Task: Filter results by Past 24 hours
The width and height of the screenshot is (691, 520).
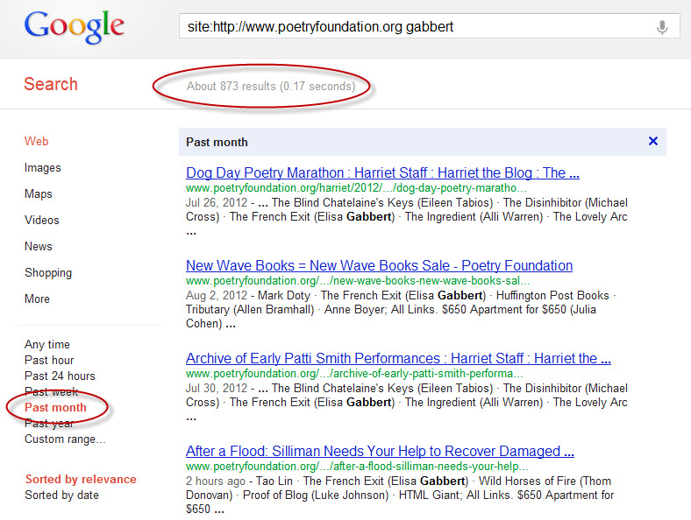Action: 60,376
